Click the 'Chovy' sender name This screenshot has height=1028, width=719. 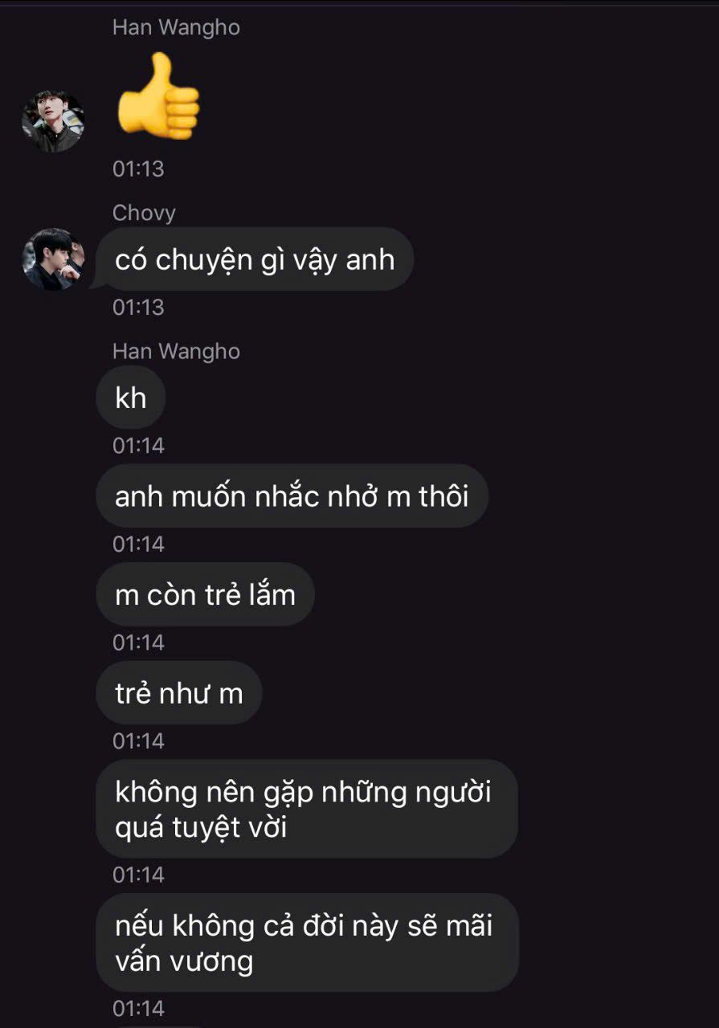144,213
